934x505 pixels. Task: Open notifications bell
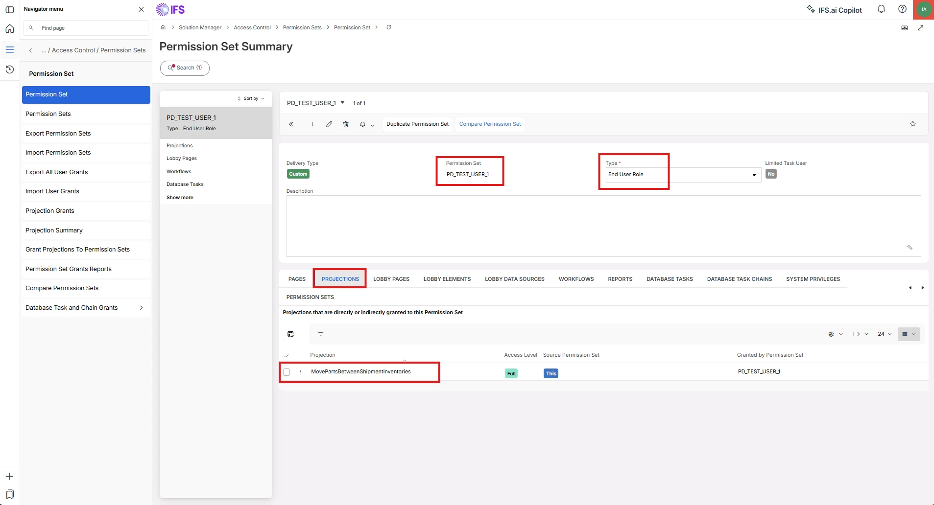tap(881, 9)
